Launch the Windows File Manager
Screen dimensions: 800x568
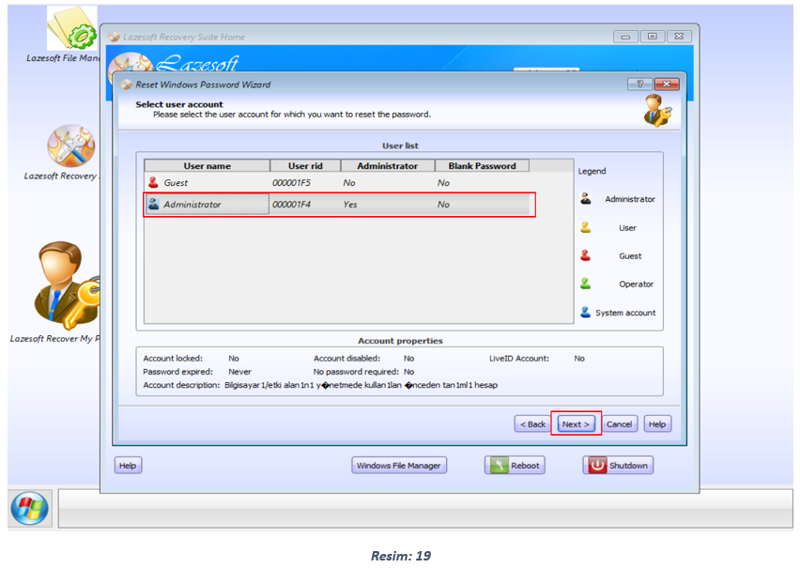[x=399, y=466]
